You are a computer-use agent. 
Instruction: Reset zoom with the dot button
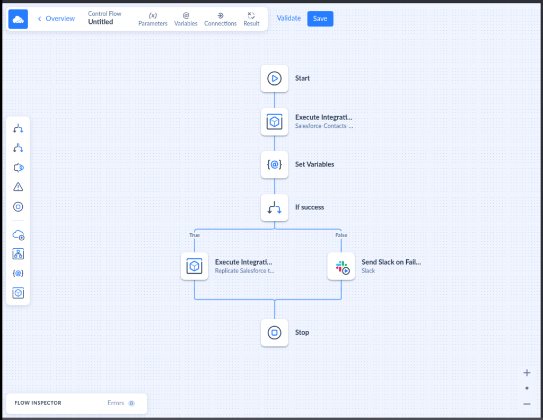pyautogui.click(x=527, y=388)
